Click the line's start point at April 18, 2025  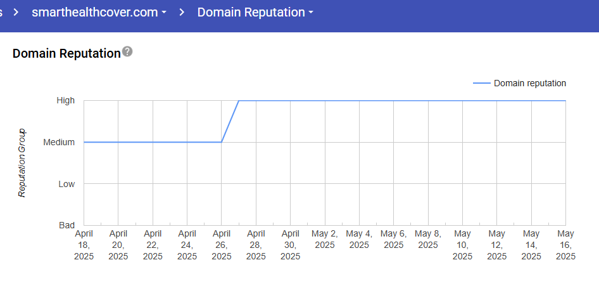click(x=84, y=142)
